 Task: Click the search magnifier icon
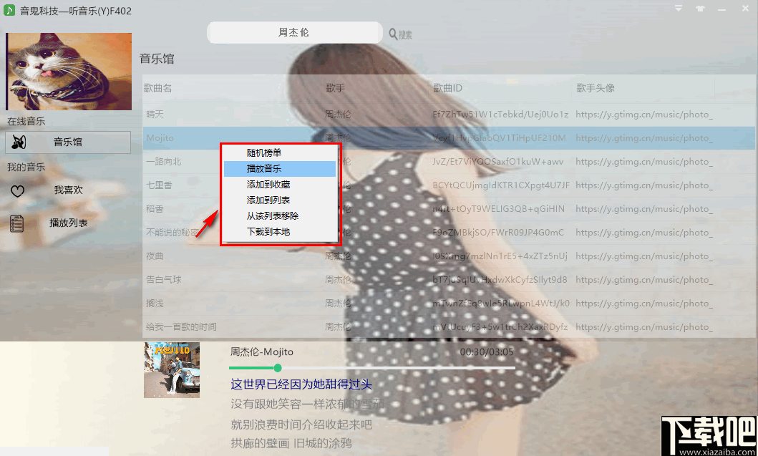coord(391,34)
